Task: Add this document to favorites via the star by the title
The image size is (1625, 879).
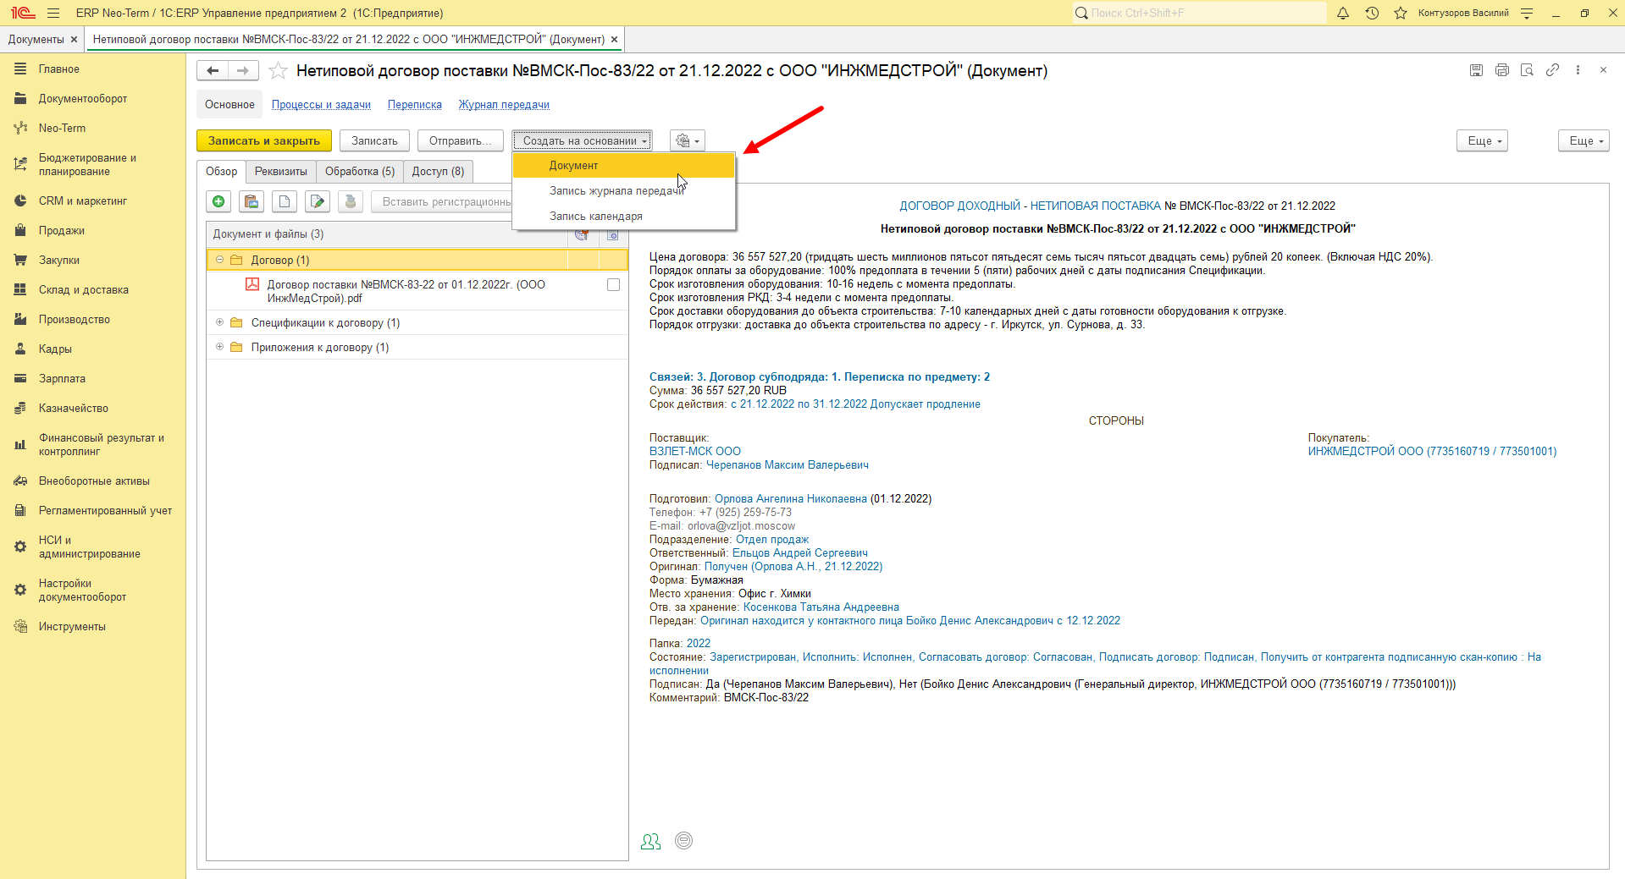Action: (278, 71)
